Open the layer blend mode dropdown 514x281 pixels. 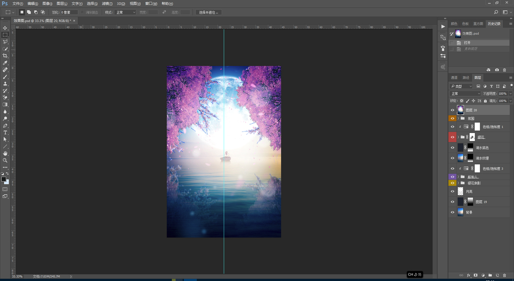pyautogui.click(x=465, y=94)
